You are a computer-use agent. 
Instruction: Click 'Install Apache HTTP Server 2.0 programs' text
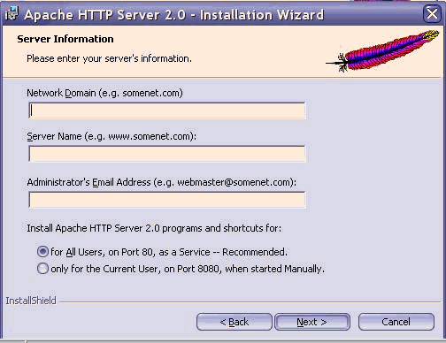click(x=154, y=228)
